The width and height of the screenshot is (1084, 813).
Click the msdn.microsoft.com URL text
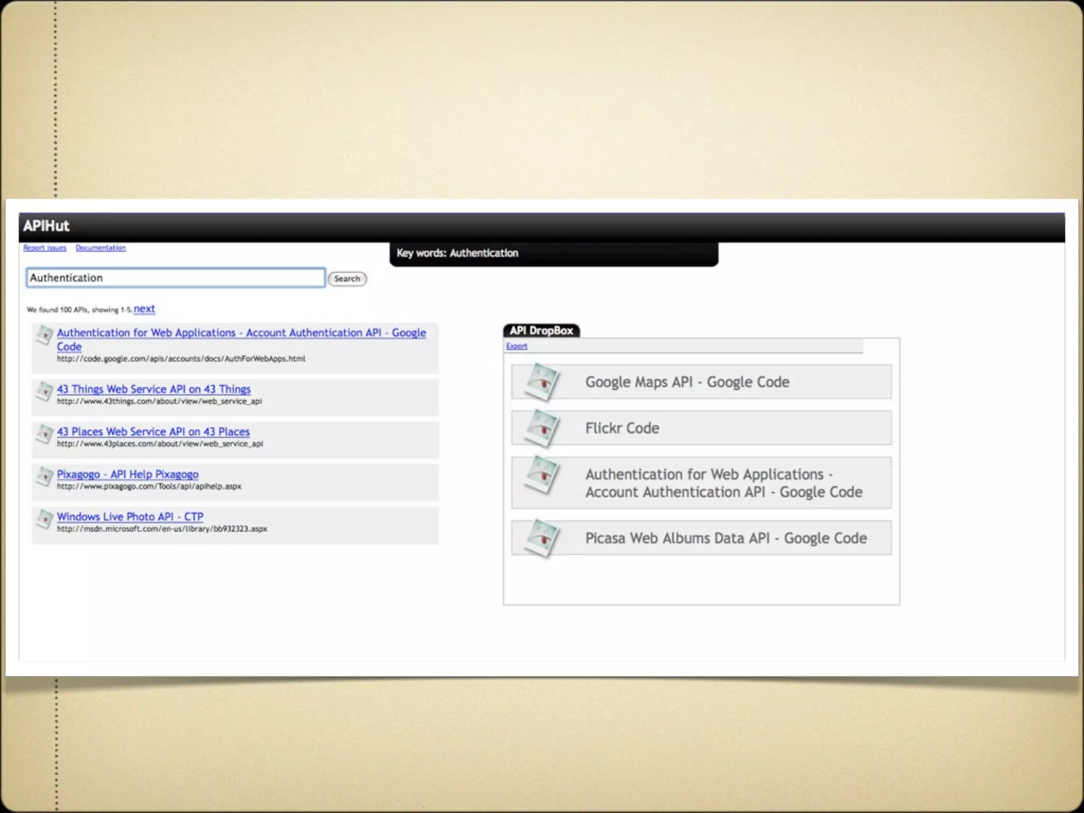point(162,529)
